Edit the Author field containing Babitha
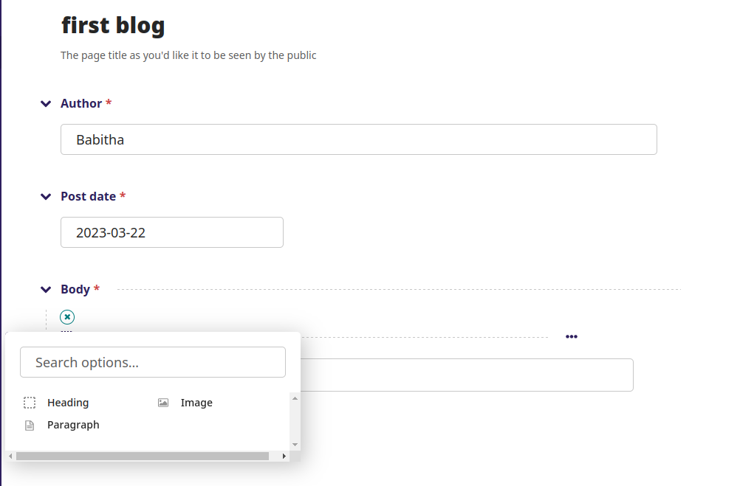740x486 pixels. 358,139
